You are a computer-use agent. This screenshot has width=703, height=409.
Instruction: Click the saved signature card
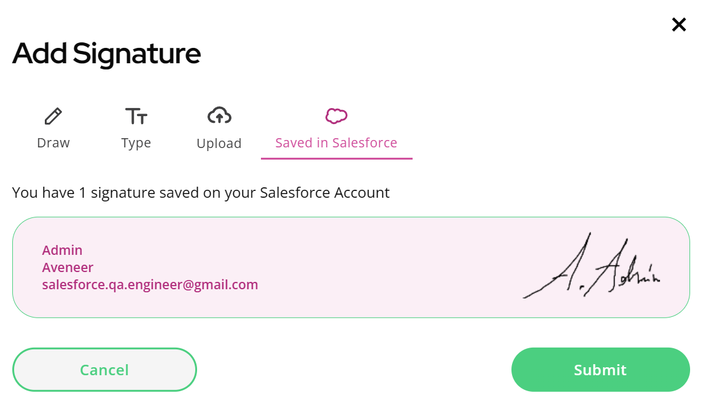351,267
